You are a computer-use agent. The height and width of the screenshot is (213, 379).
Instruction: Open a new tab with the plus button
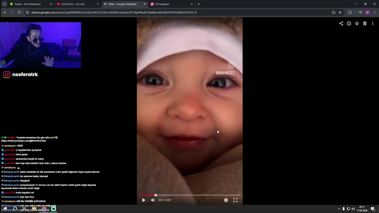pyautogui.click(x=199, y=4)
